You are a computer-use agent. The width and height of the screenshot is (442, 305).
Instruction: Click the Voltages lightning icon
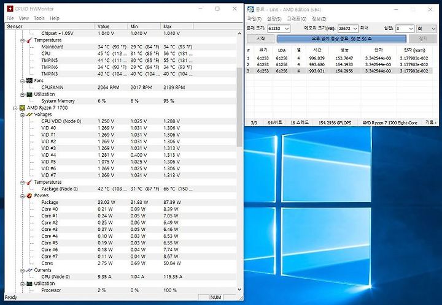pos(29,115)
